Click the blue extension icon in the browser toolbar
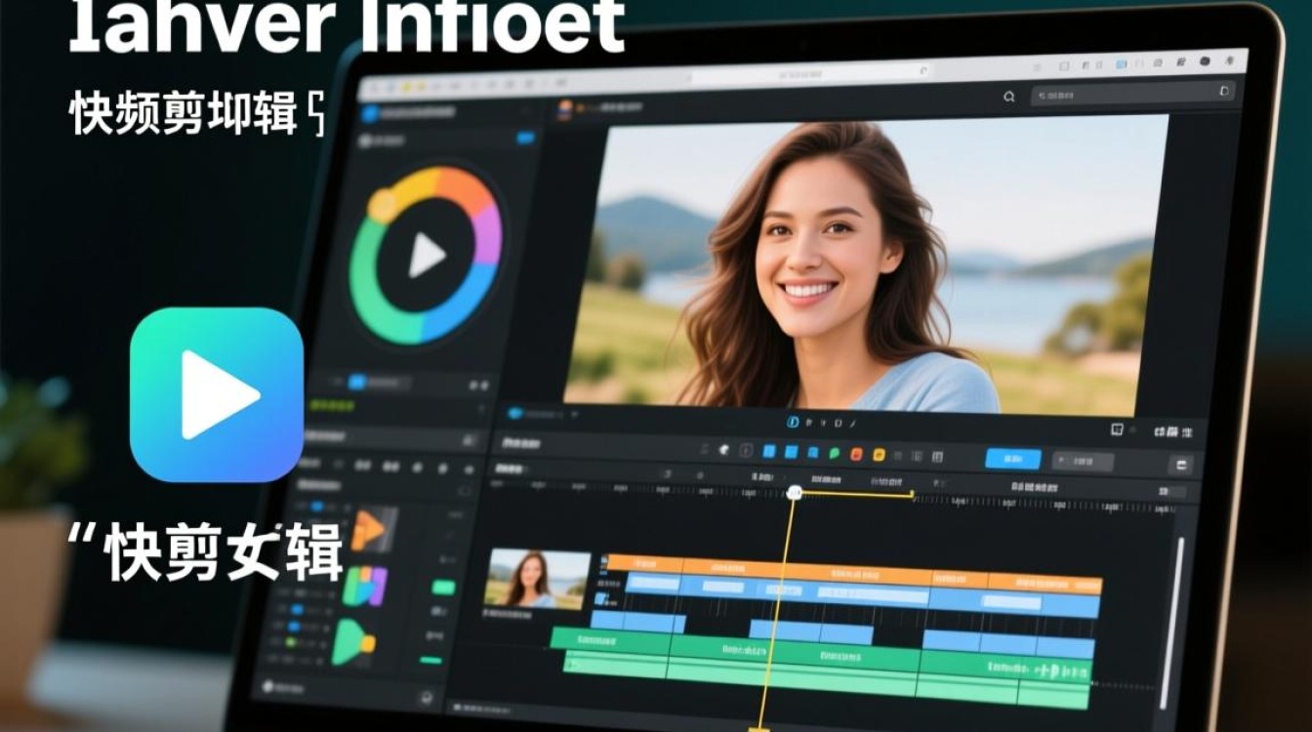This screenshot has width=1312, height=732. click(x=1122, y=63)
